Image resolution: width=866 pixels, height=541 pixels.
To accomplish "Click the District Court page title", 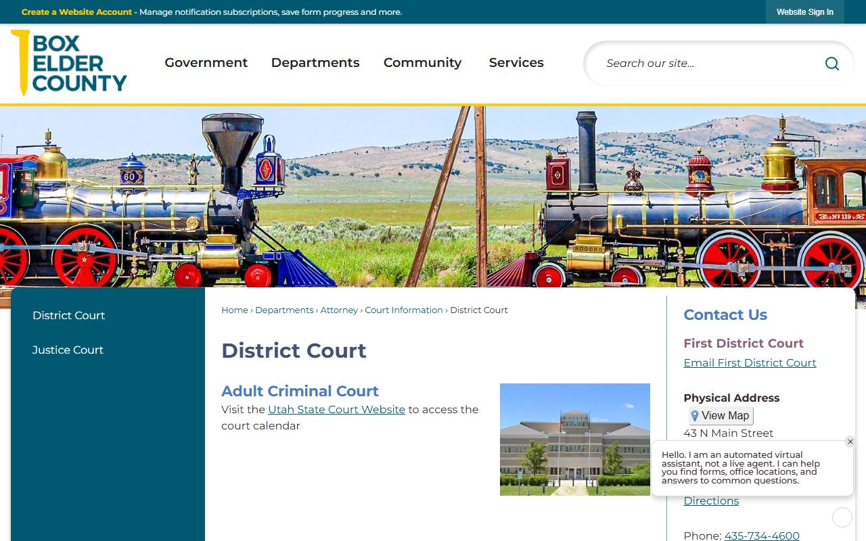I will [294, 350].
